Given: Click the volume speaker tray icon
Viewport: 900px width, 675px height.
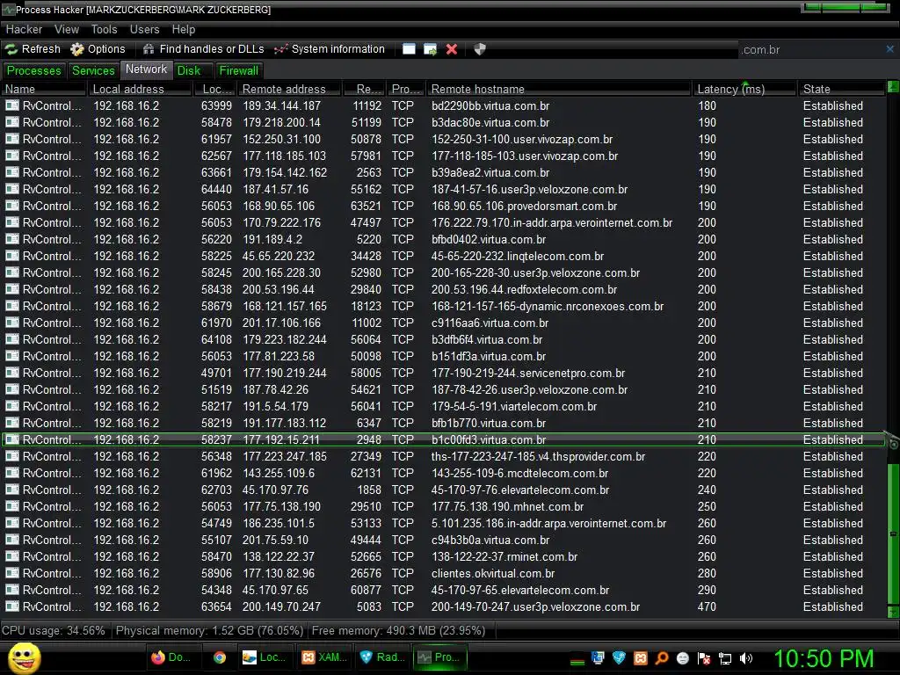Looking at the screenshot, I should (x=746, y=658).
